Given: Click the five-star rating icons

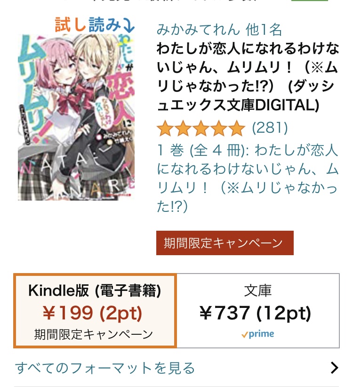Looking at the screenshot, I should coord(201,129).
